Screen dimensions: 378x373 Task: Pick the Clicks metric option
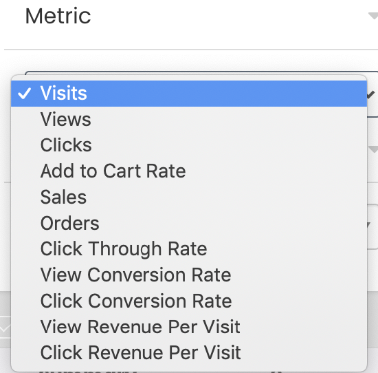coord(189,145)
